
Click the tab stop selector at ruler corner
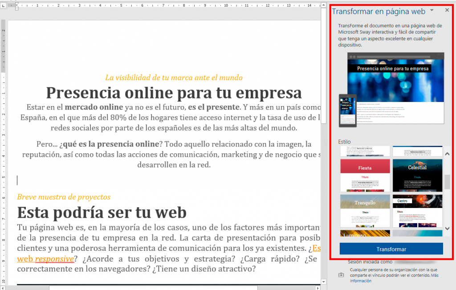click(3, 5)
